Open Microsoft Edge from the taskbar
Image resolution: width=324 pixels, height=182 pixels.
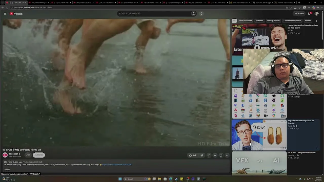coord(171,179)
